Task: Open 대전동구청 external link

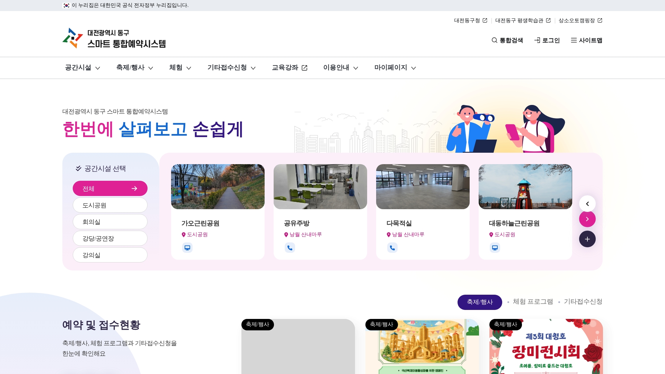Action: 471,20
